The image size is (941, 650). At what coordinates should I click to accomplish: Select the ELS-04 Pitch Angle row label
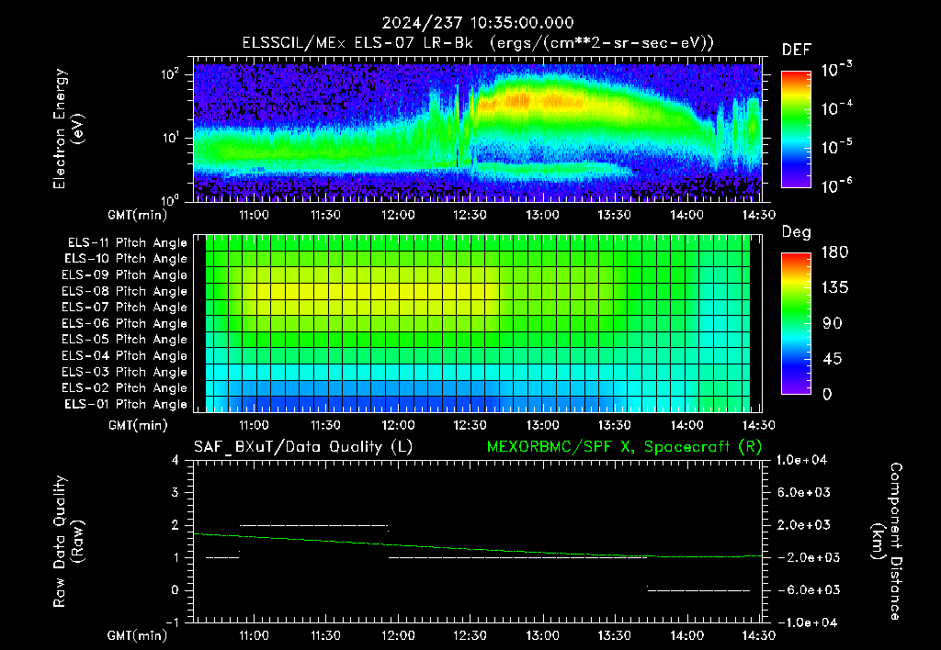125,356
